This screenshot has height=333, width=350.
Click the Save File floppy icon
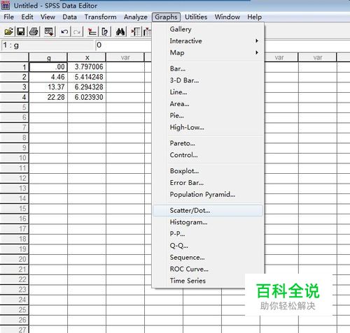21,31
